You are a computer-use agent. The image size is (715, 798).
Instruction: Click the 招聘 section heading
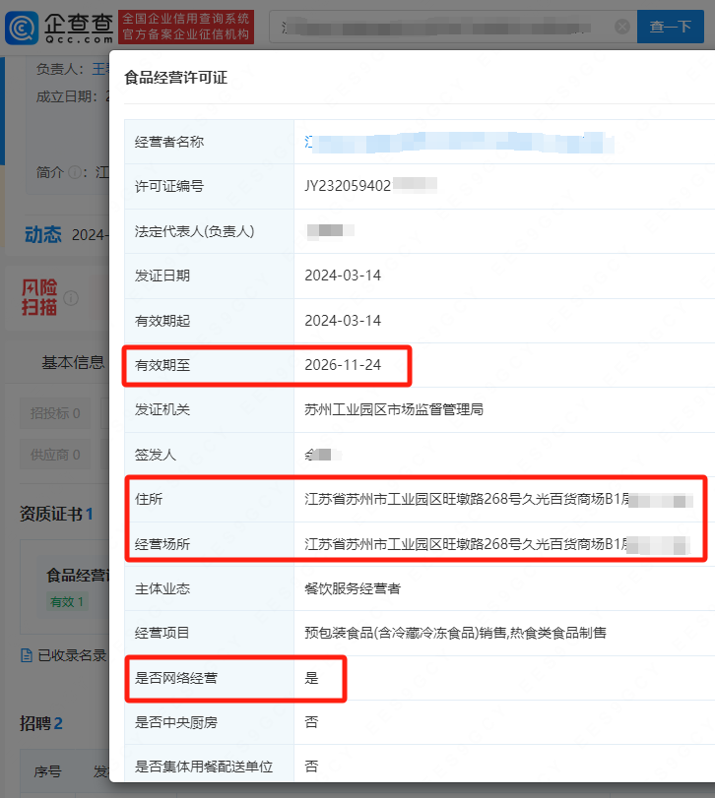[x=40, y=723]
